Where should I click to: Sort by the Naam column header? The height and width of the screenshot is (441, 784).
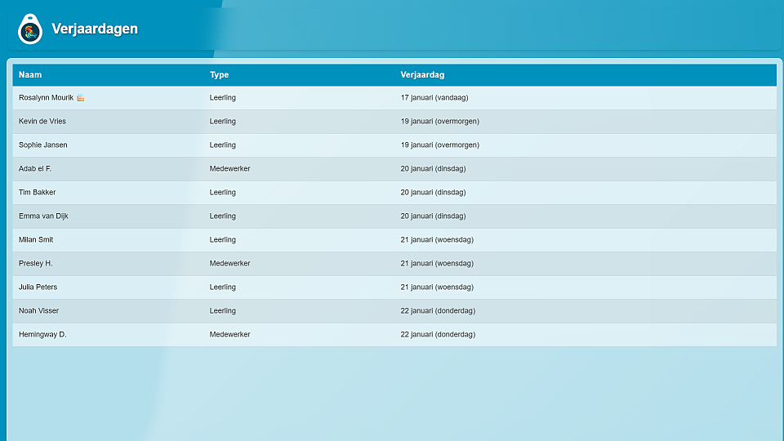(x=30, y=75)
